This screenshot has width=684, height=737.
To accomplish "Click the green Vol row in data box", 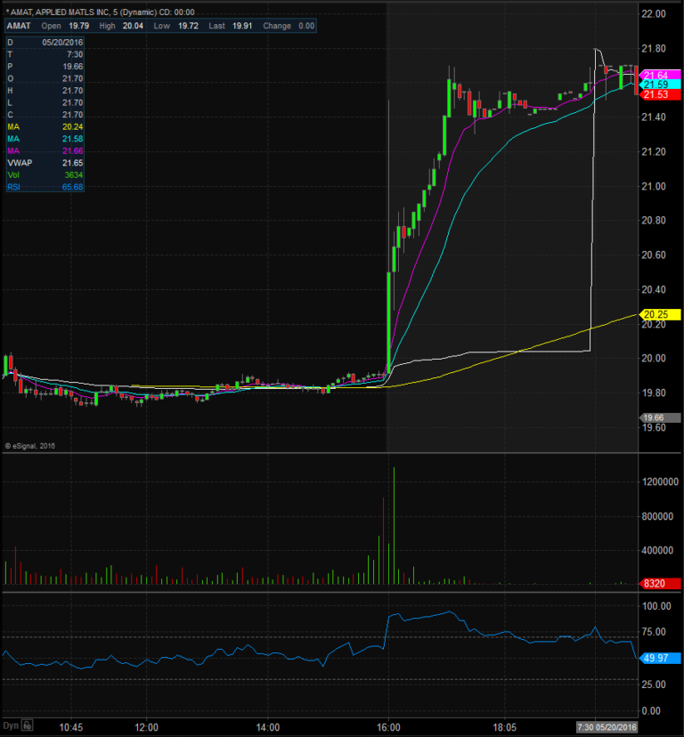I will point(44,175).
